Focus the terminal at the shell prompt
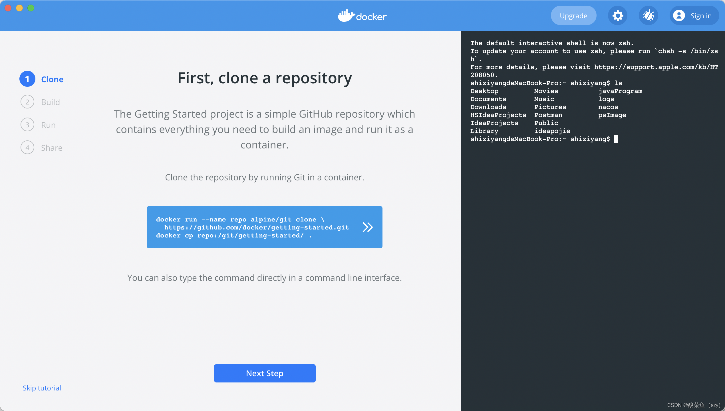This screenshot has height=411, width=725. (x=616, y=139)
